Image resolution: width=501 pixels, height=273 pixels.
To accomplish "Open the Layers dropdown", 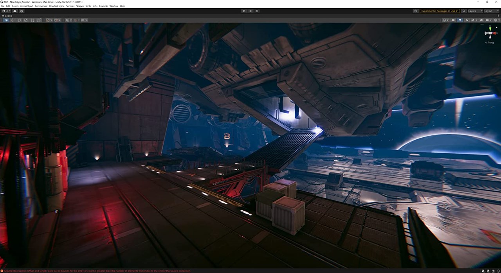I will coord(474,11).
